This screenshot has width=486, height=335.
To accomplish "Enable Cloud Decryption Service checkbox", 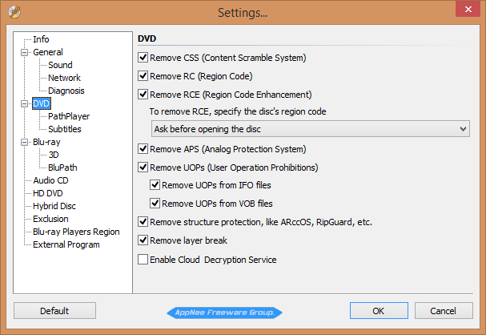I will click(143, 260).
